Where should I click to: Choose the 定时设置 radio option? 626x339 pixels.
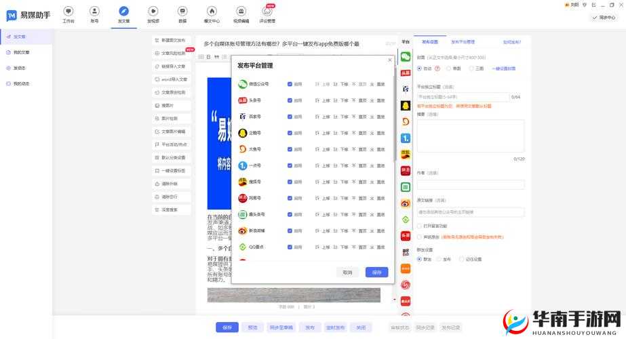pos(461,259)
